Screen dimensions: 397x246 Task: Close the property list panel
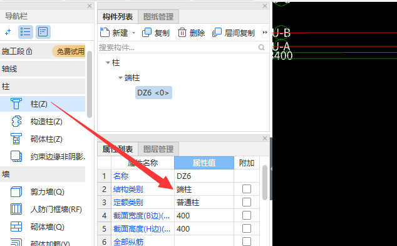pyautogui.click(x=265, y=138)
